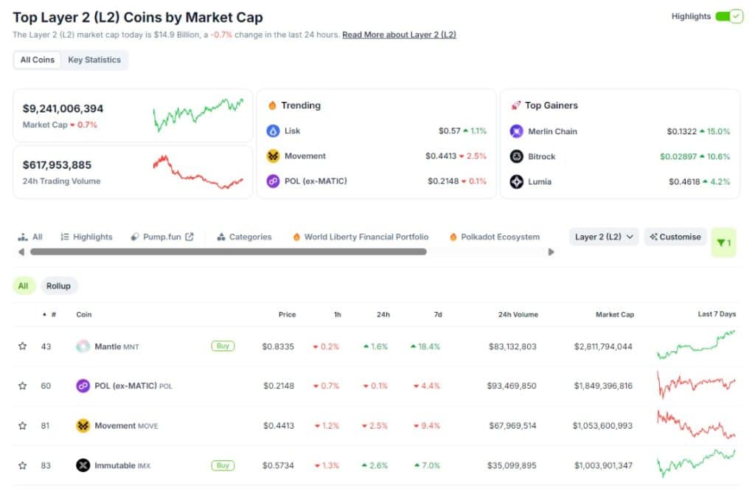
Task: Click the Movement logo in table row
Action: (x=83, y=426)
